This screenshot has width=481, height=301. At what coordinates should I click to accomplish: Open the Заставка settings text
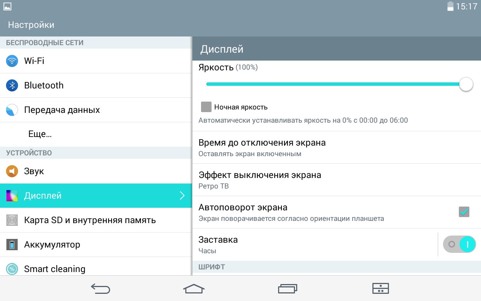click(218, 244)
